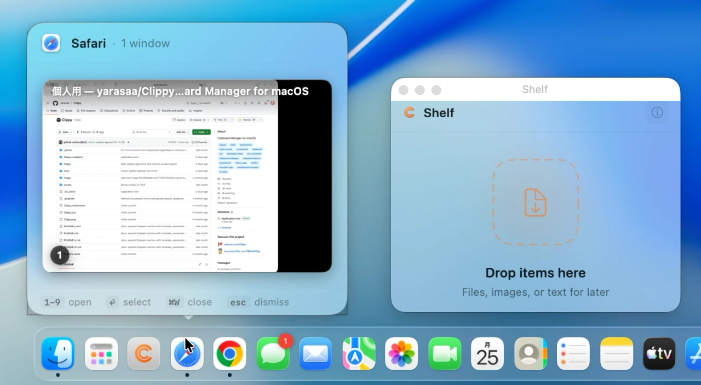Image resolution: width=701 pixels, height=385 pixels.
Task: Launch the orange Clippy app in Dock
Action: coord(144,354)
